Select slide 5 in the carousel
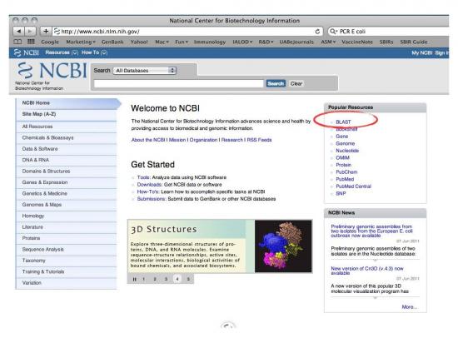The width and height of the screenshot is (458, 343). 188,279
